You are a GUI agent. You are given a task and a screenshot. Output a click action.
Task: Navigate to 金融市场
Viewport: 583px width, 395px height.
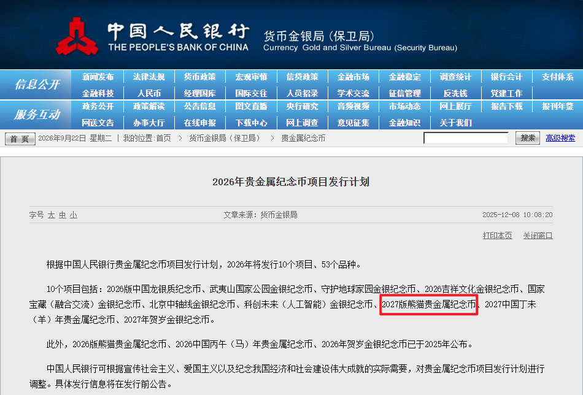(x=353, y=77)
